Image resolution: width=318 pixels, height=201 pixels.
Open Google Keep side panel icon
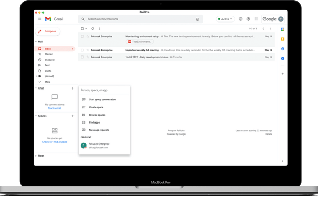(x=282, y=39)
